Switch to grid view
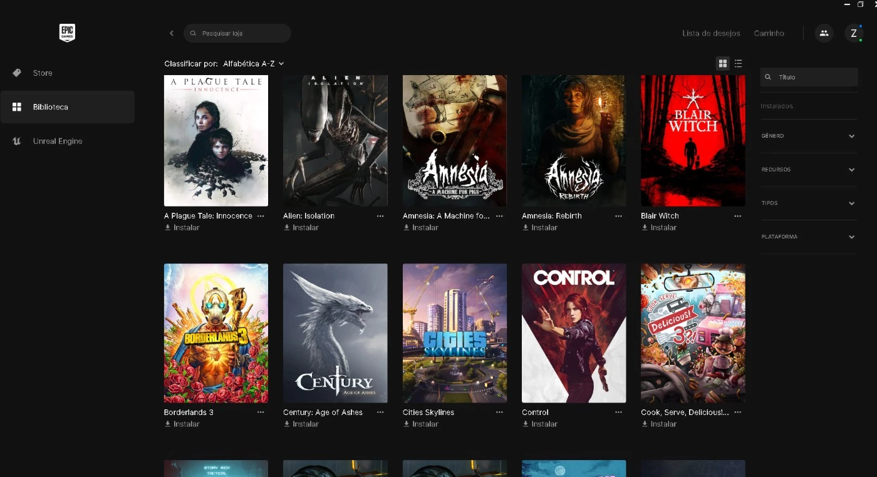 (723, 63)
